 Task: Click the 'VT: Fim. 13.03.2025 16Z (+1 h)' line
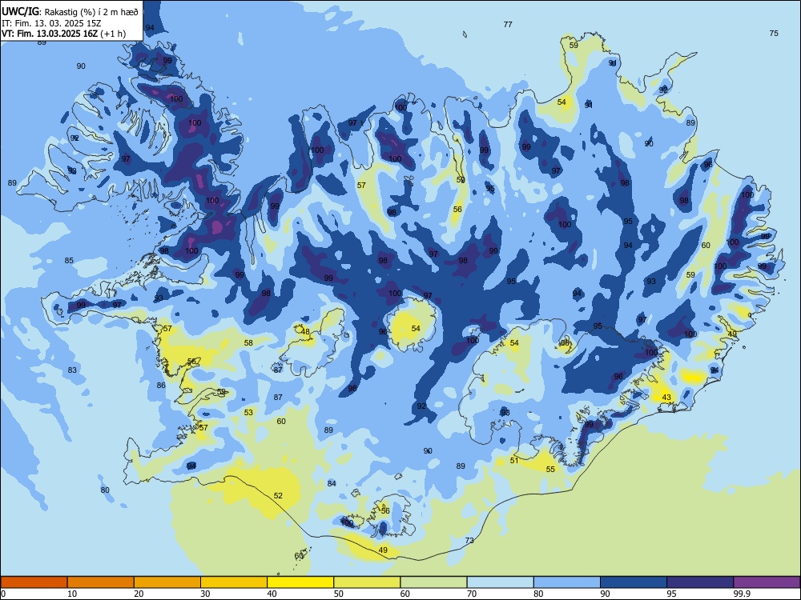63,34
